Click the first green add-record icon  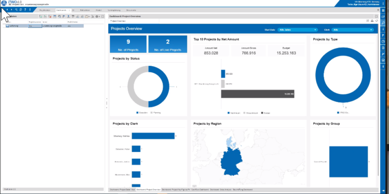(41, 16)
